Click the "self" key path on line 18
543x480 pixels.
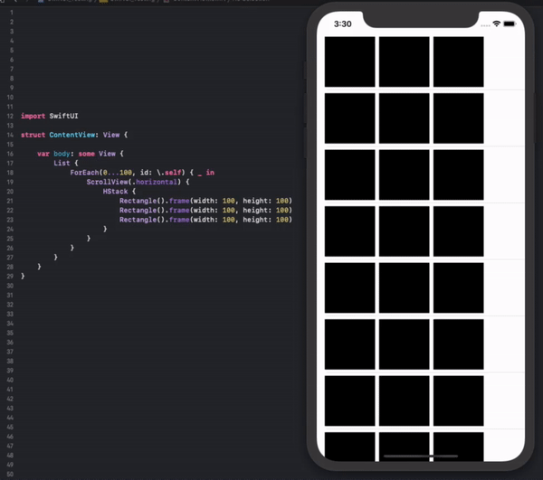coord(173,173)
